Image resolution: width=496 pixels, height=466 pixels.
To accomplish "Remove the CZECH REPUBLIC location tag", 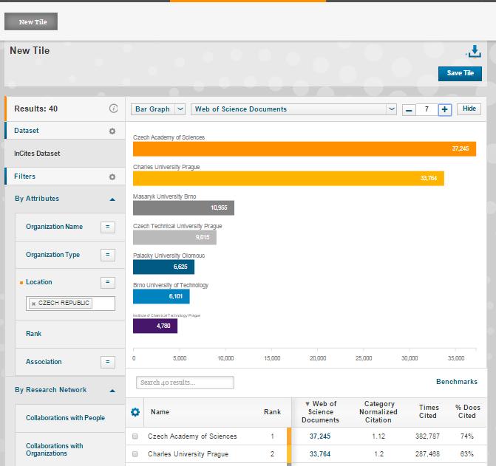I will 33,304.
